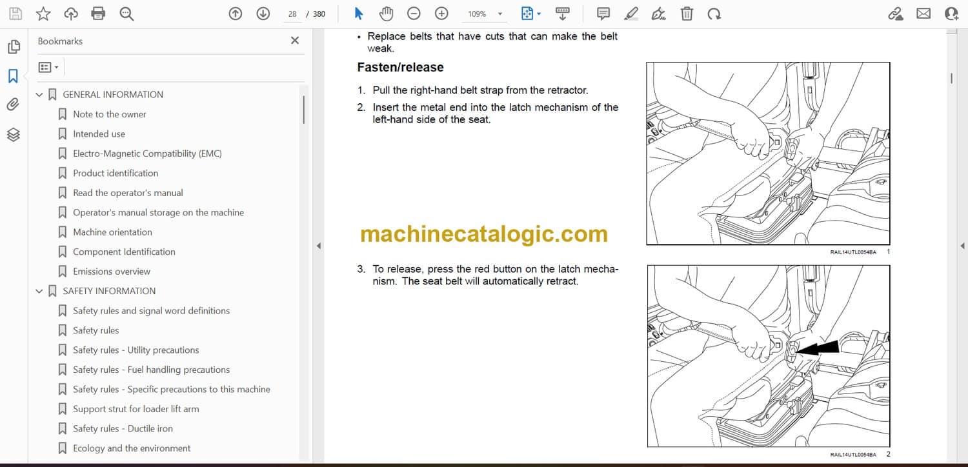This screenshot has height=467, width=968.
Task: Collapse the GENERAL INFORMATION bookmark group
Action: click(x=39, y=95)
